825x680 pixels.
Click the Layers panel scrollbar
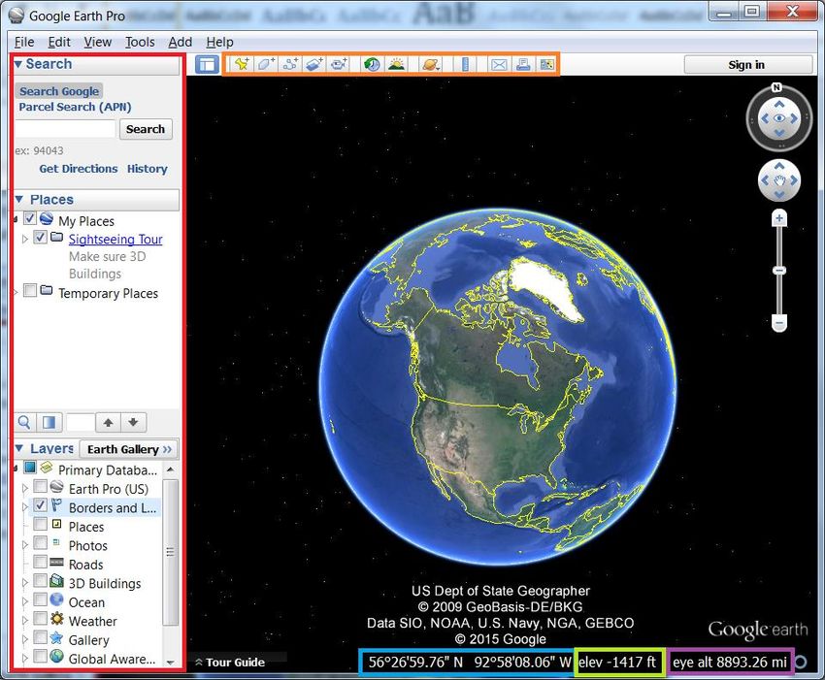pos(170,552)
